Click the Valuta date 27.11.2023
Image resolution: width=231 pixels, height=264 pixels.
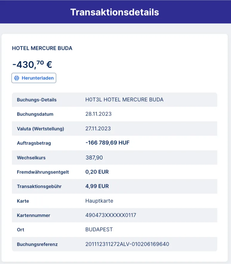click(x=98, y=129)
